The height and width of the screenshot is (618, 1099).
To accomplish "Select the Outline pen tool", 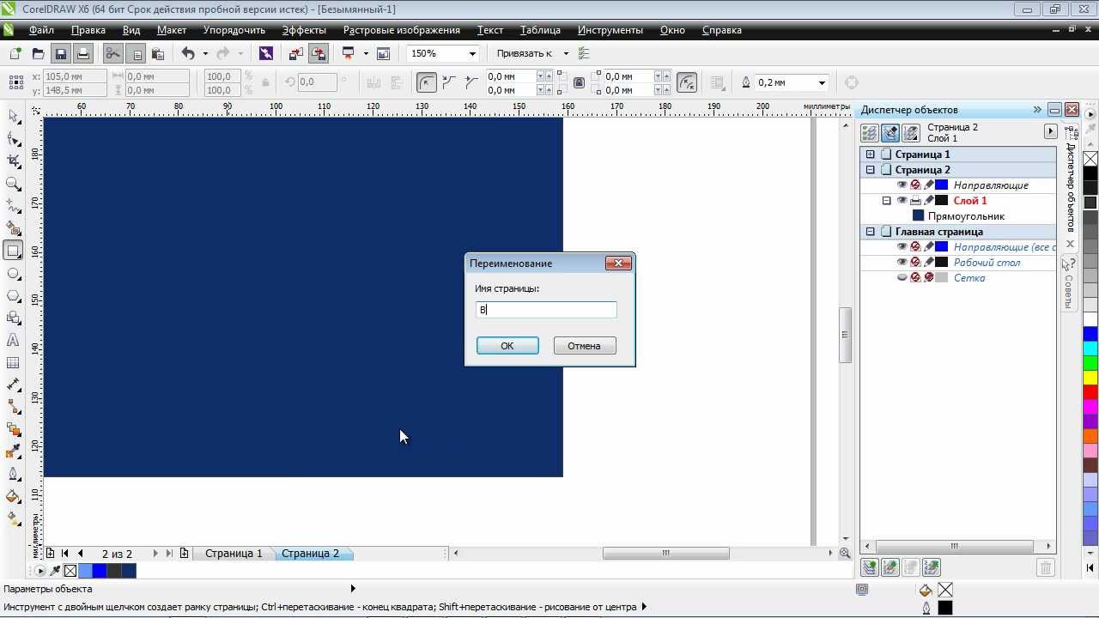I will pyautogui.click(x=13, y=474).
